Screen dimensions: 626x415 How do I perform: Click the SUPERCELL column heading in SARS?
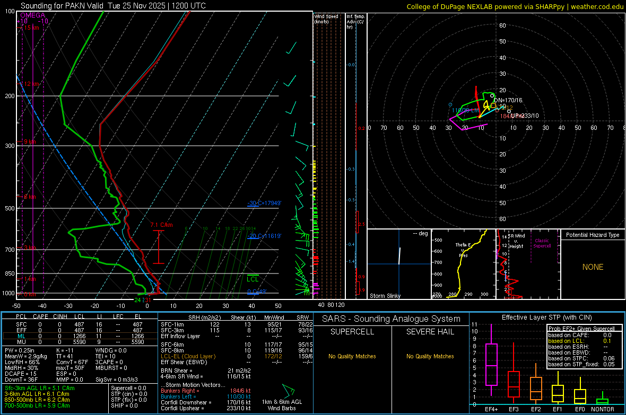(352, 332)
